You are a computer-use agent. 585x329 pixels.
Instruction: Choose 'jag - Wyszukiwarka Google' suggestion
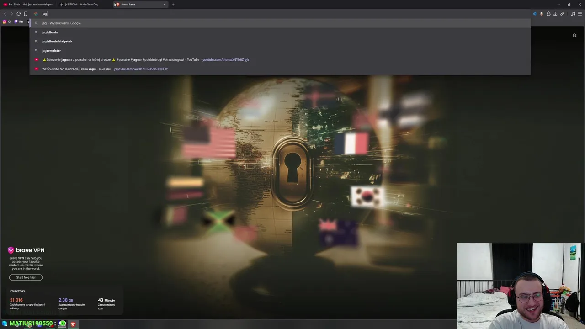(280, 23)
